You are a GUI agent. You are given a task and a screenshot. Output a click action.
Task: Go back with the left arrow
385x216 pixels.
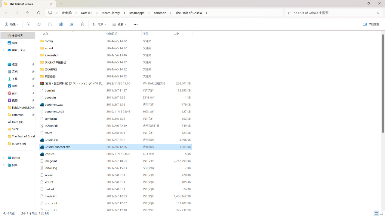tap(6, 13)
